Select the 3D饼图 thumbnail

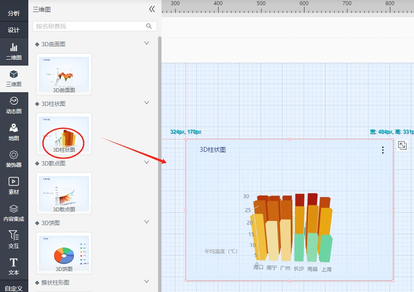pyautogui.click(x=64, y=253)
